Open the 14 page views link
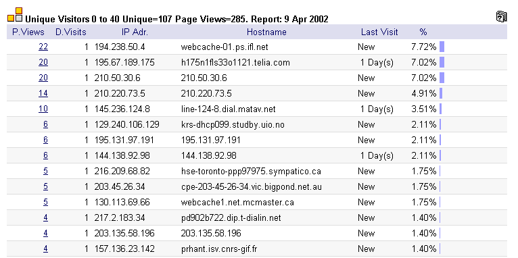 pyautogui.click(x=43, y=93)
